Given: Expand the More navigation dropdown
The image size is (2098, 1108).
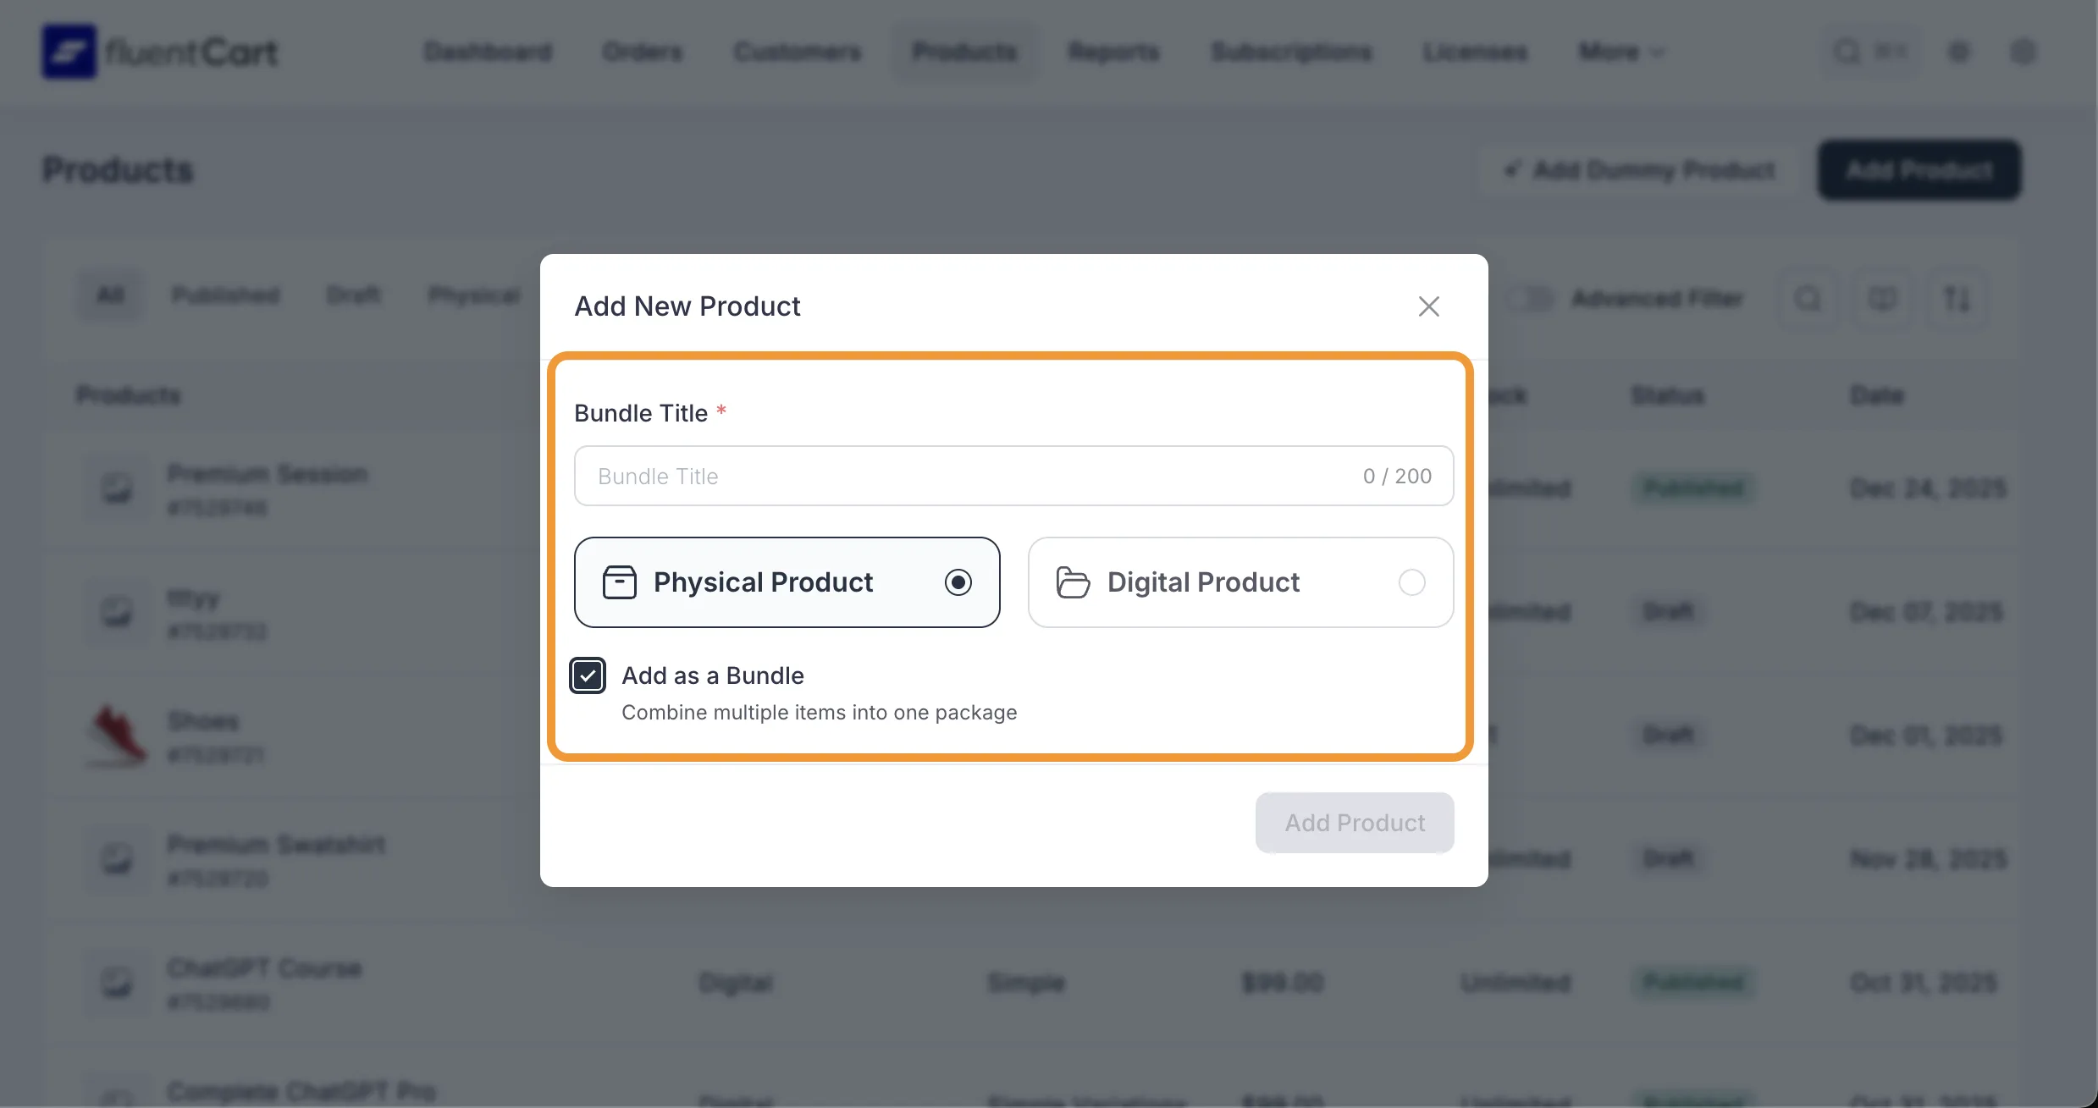Looking at the screenshot, I should 1620,52.
